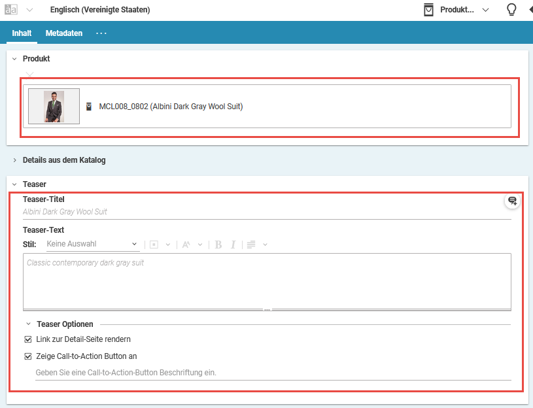Toggle italic formatting in Teaser-Text toolbar
The image size is (533, 408).
coord(233,245)
